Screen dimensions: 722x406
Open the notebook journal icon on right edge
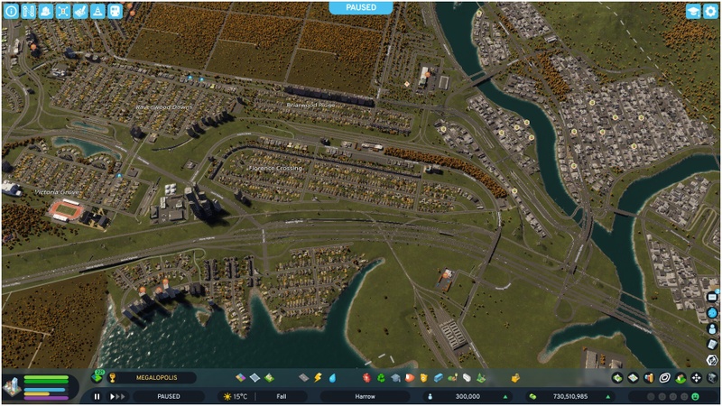(712, 345)
